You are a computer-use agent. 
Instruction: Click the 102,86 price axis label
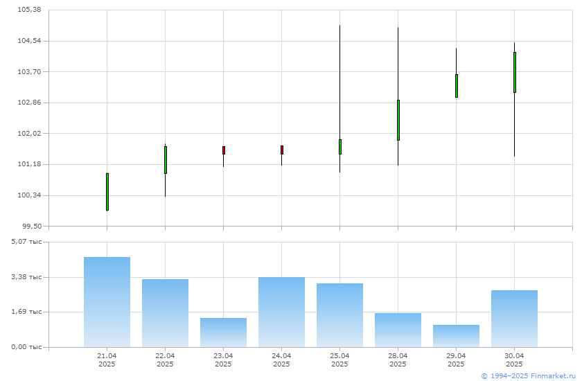(30, 103)
